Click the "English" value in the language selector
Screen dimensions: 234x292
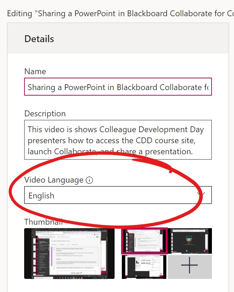pyautogui.click(x=41, y=196)
